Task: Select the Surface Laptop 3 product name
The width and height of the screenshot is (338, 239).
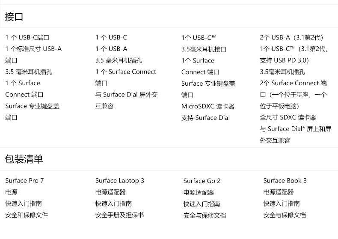Action: point(120,181)
